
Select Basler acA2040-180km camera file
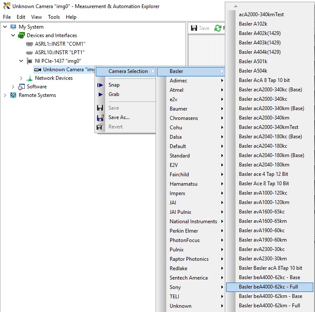pyautogui.click(x=270, y=165)
